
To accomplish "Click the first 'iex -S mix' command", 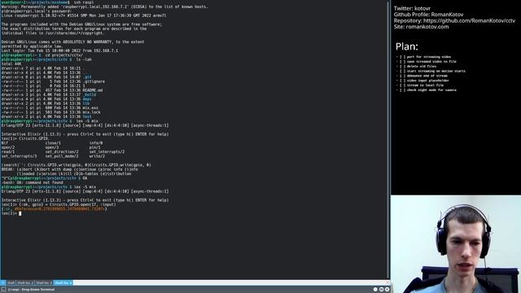I will pos(87,121).
